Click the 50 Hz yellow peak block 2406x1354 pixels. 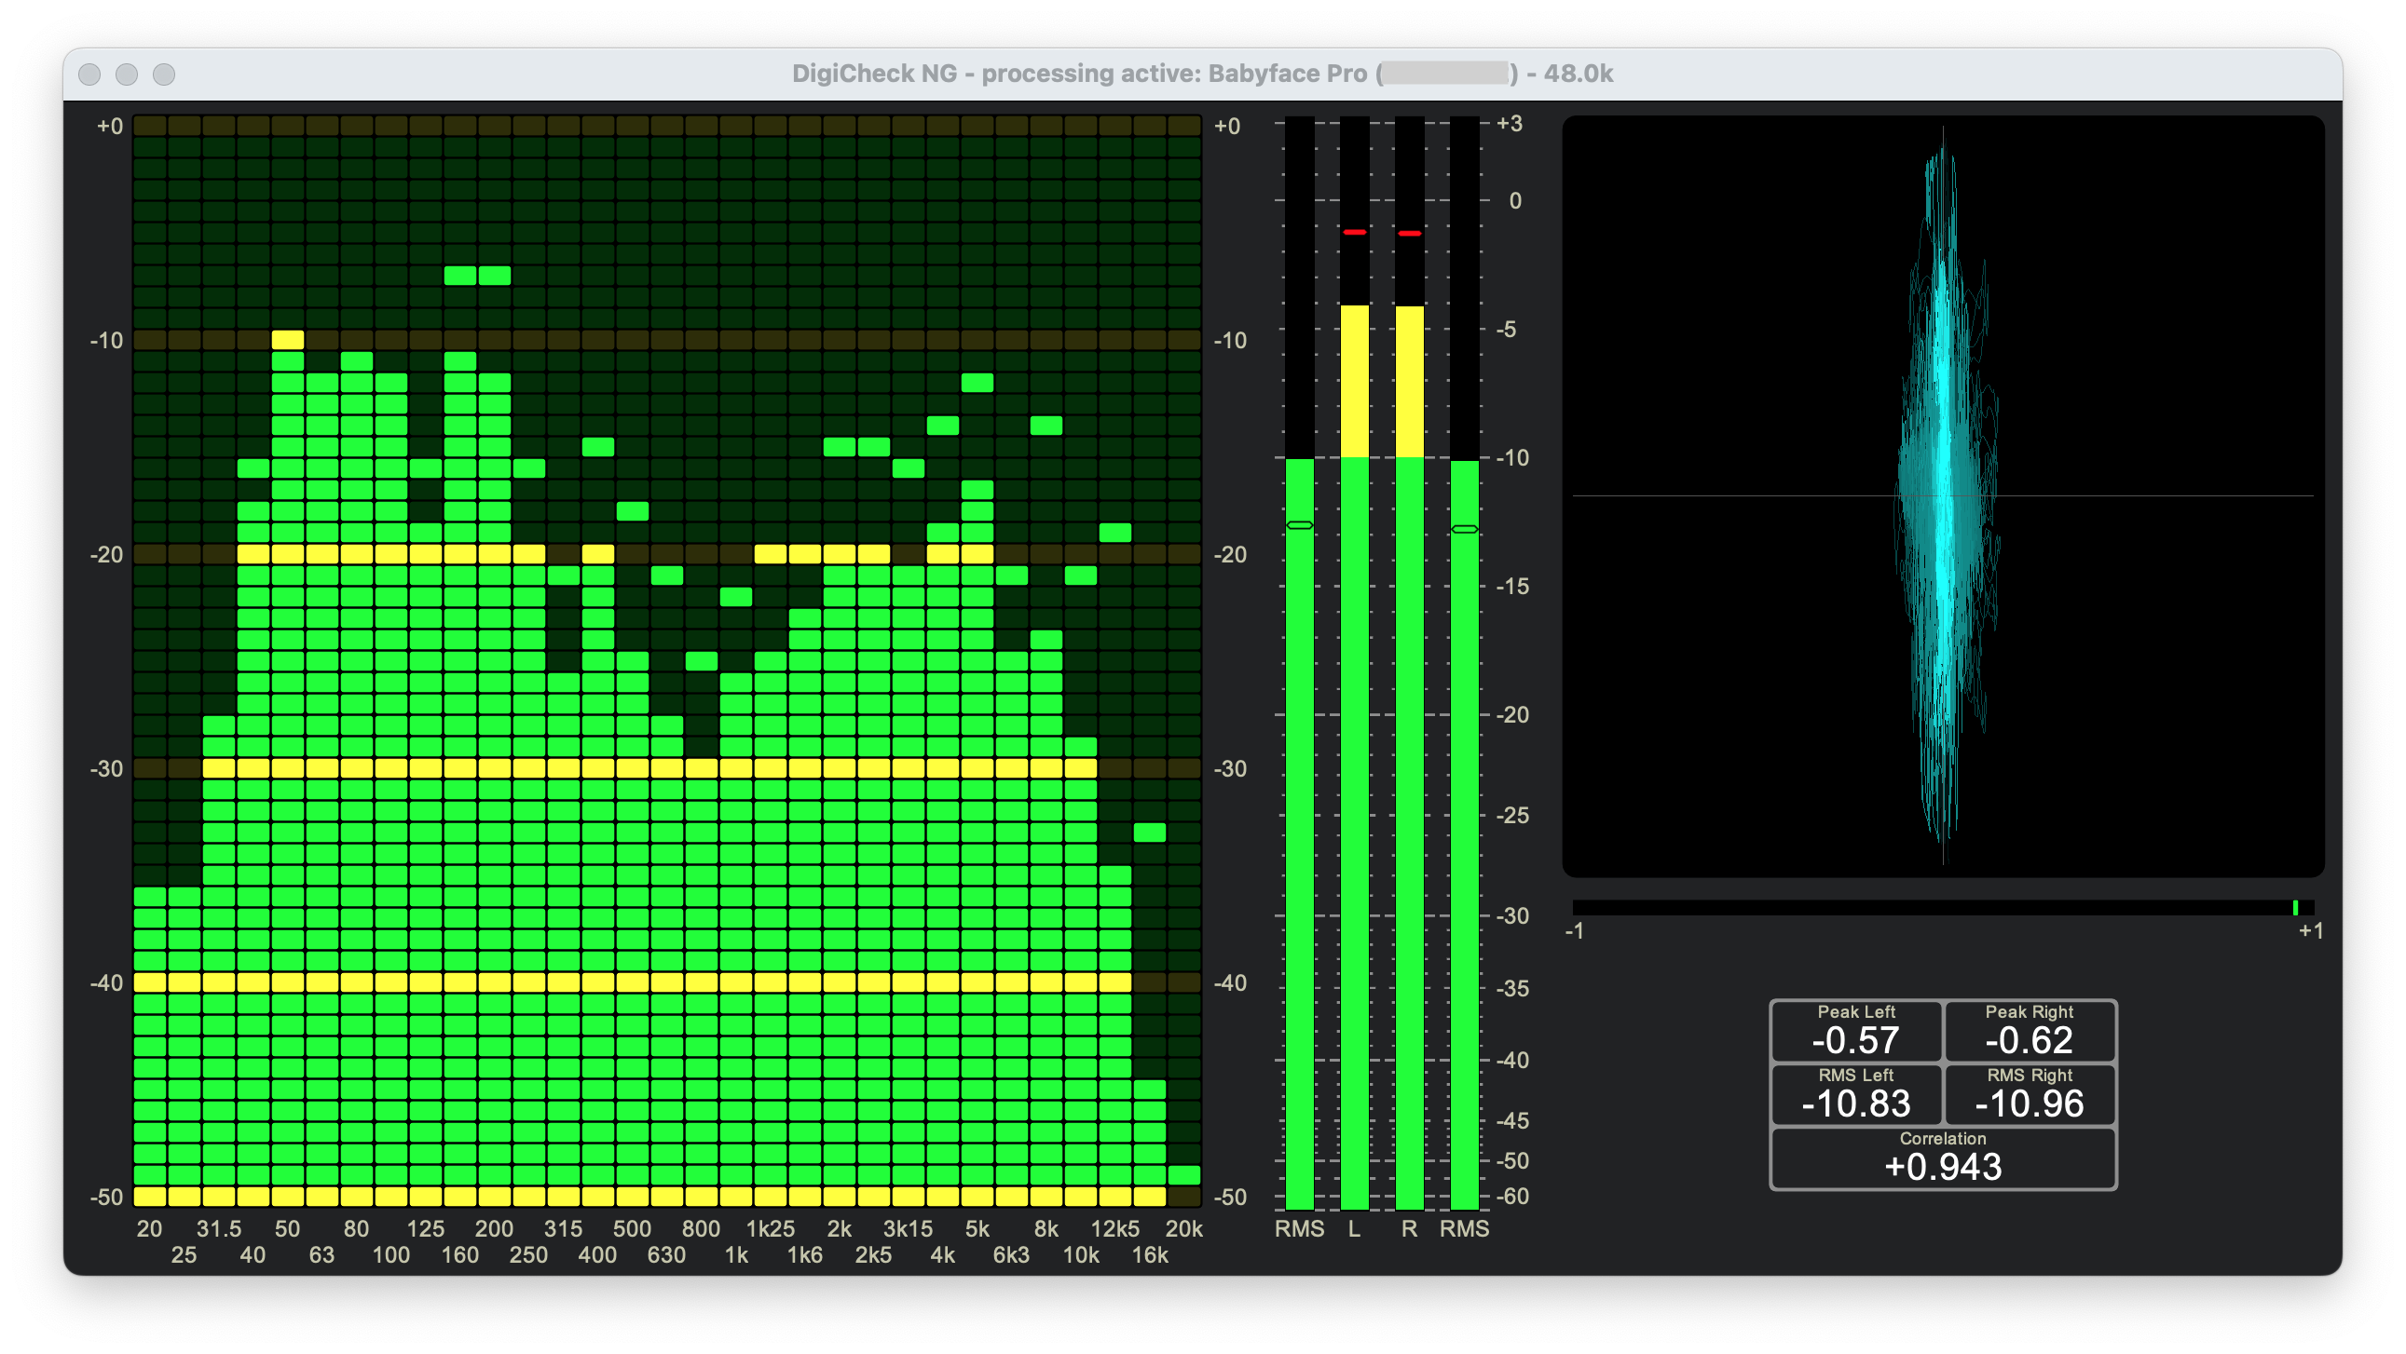[x=288, y=340]
